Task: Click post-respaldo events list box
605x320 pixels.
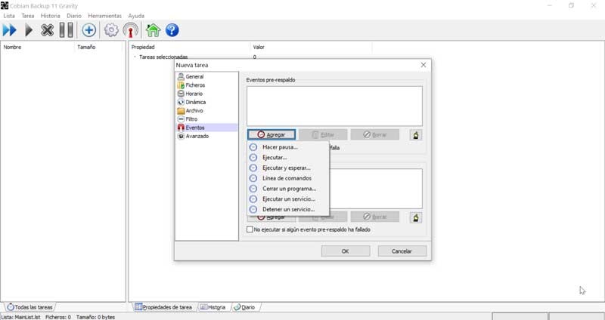Action: click(x=375, y=189)
